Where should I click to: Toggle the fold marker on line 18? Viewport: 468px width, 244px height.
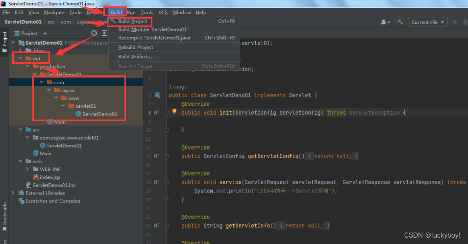(167, 182)
